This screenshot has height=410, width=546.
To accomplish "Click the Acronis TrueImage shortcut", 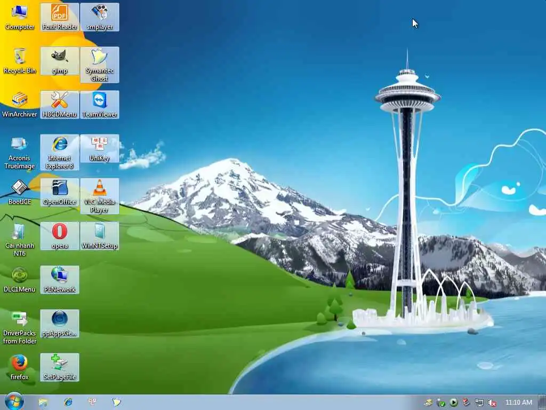I will click(x=20, y=152).
